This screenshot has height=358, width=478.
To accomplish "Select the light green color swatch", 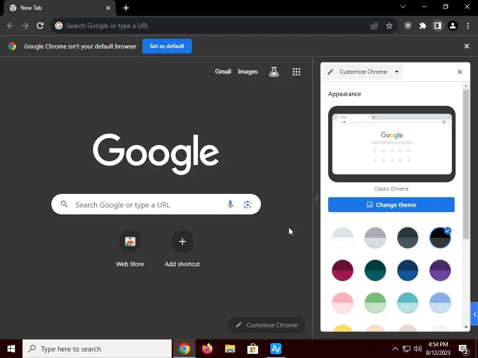I will (x=375, y=303).
